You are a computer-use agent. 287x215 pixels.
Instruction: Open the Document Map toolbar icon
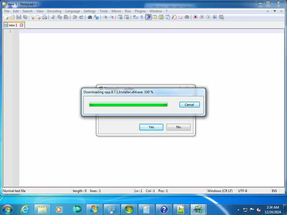(x=161, y=17)
